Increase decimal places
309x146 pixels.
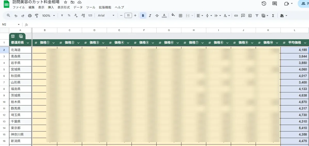coord(83,15)
